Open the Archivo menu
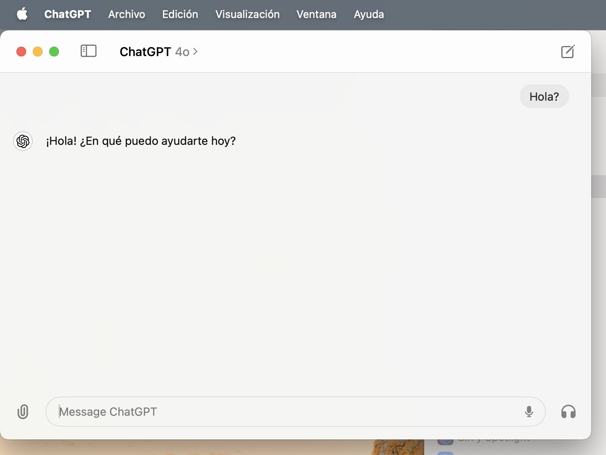606x455 pixels. coord(127,14)
